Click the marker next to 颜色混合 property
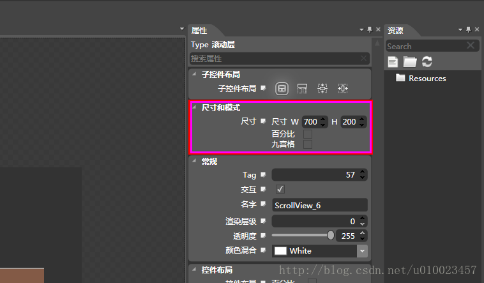Viewport: 484px width, 283px height. tap(263, 250)
